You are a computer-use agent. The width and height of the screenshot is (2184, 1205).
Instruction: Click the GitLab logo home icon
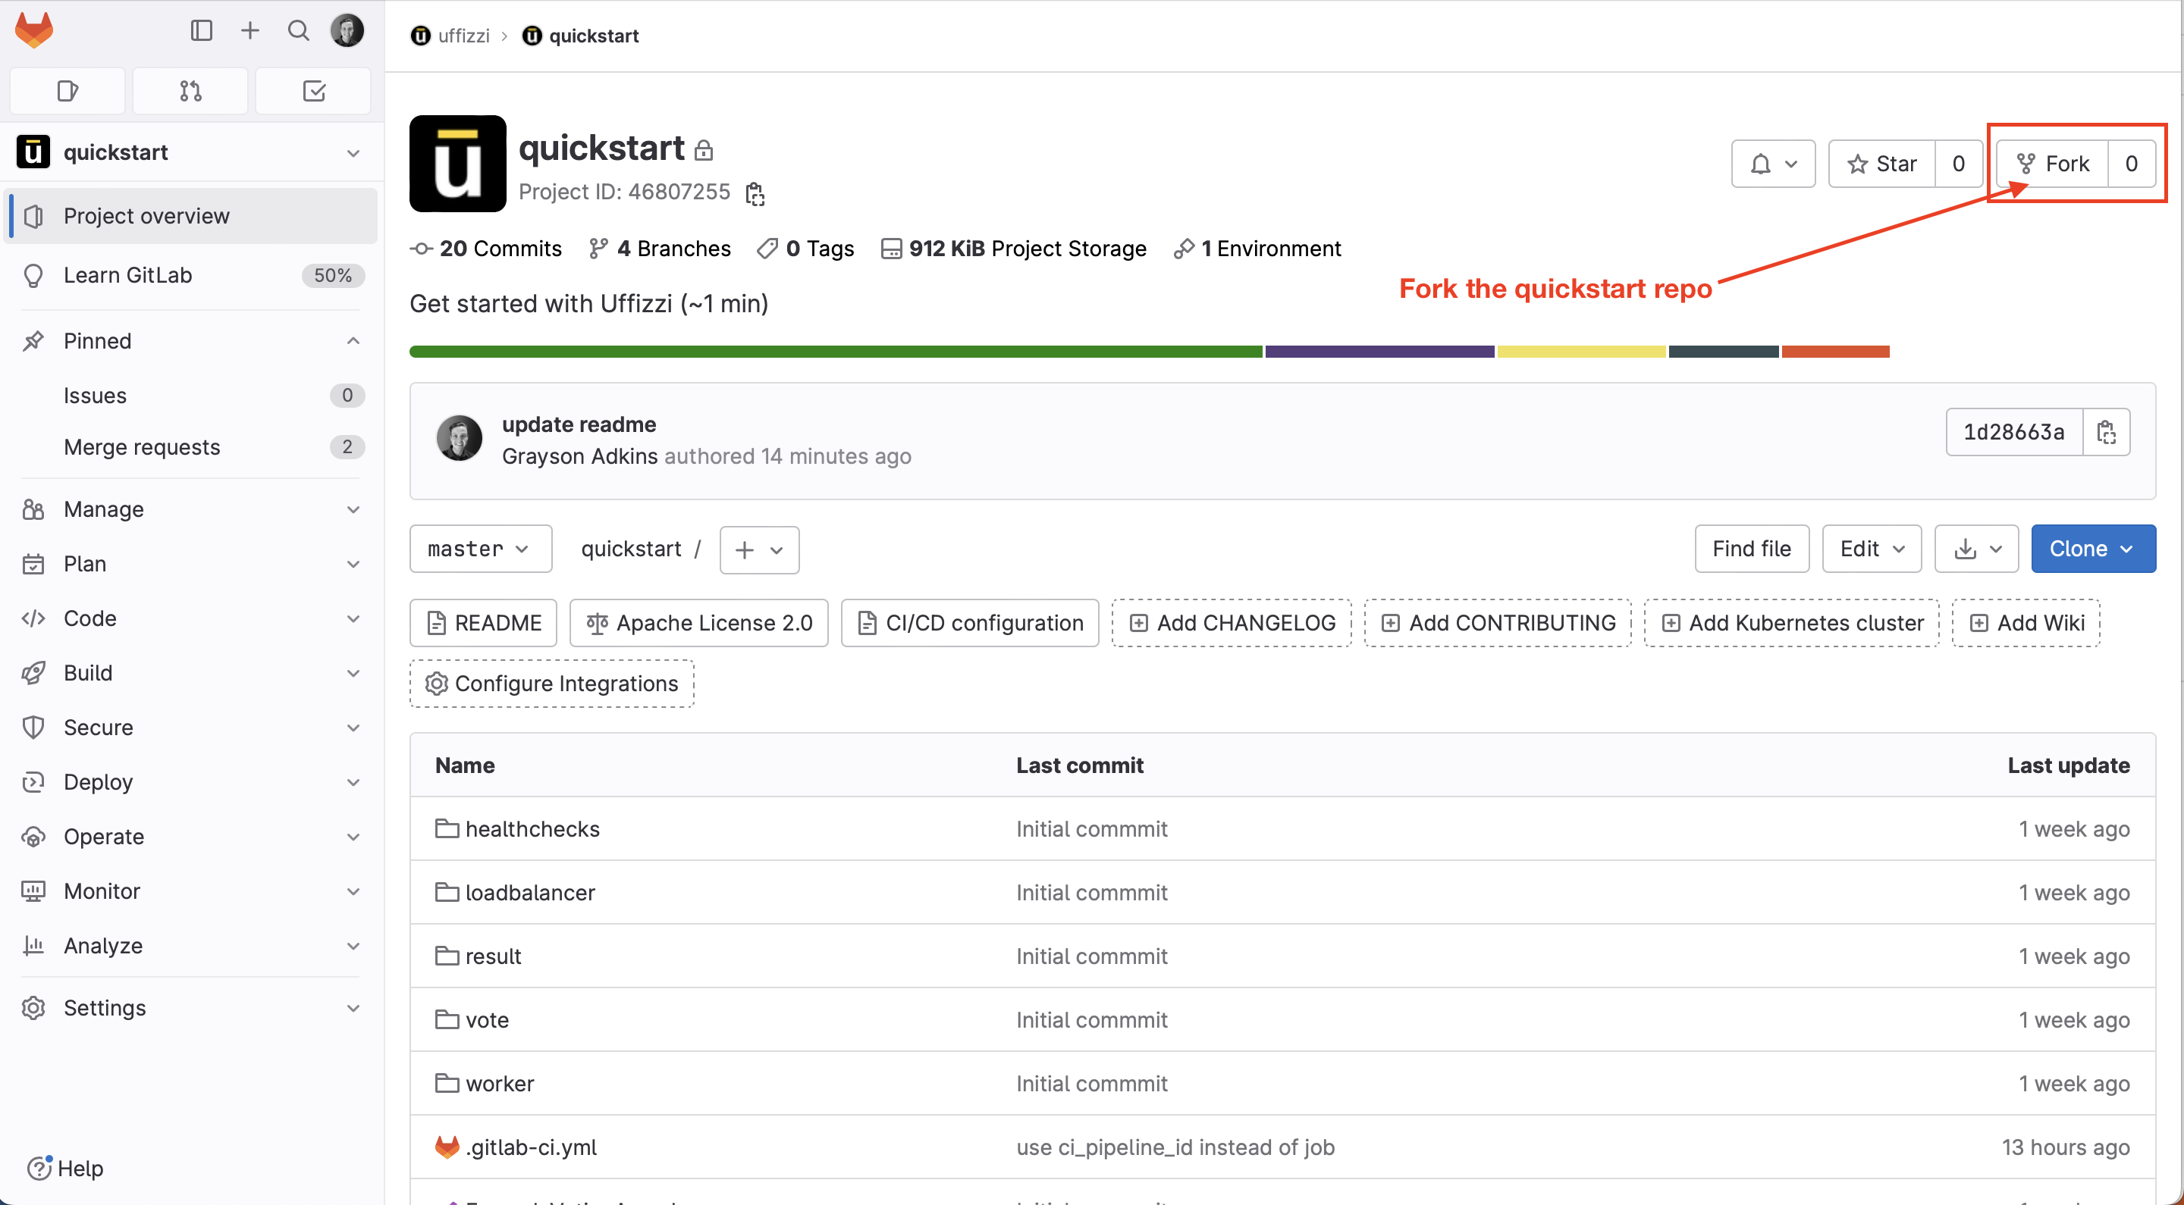pos(34,30)
